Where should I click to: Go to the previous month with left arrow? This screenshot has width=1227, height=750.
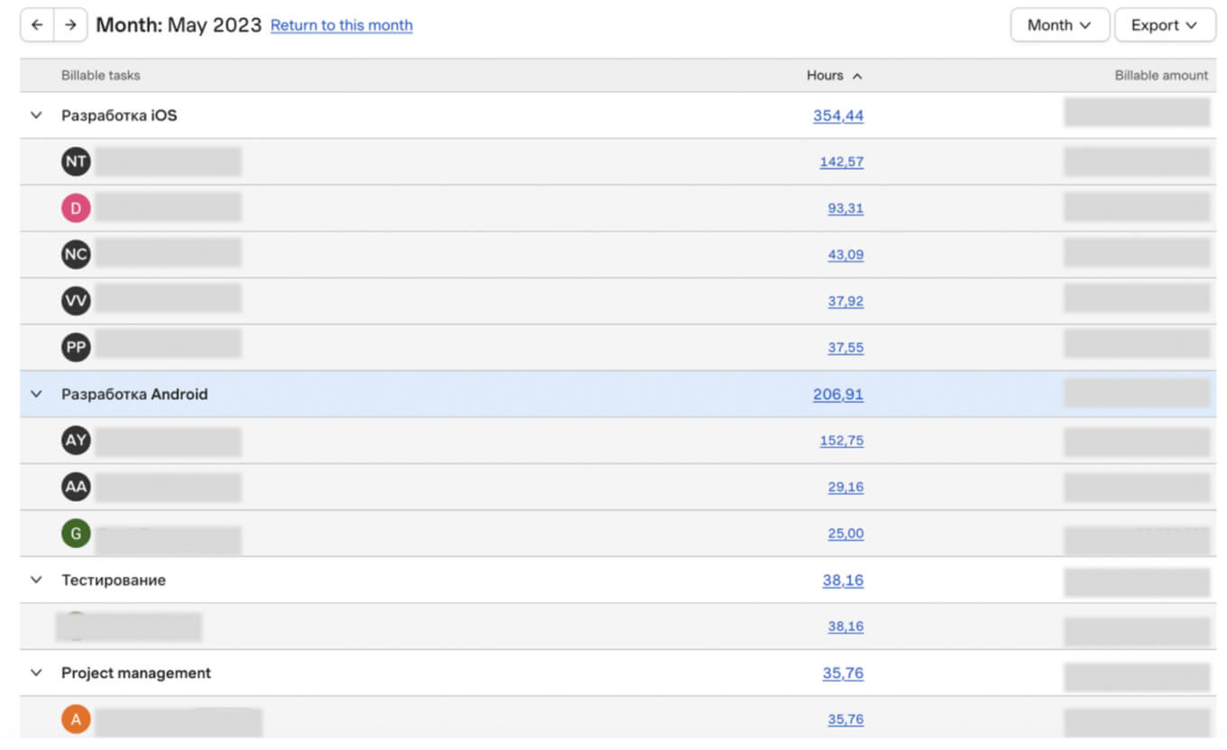(x=37, y=25)
